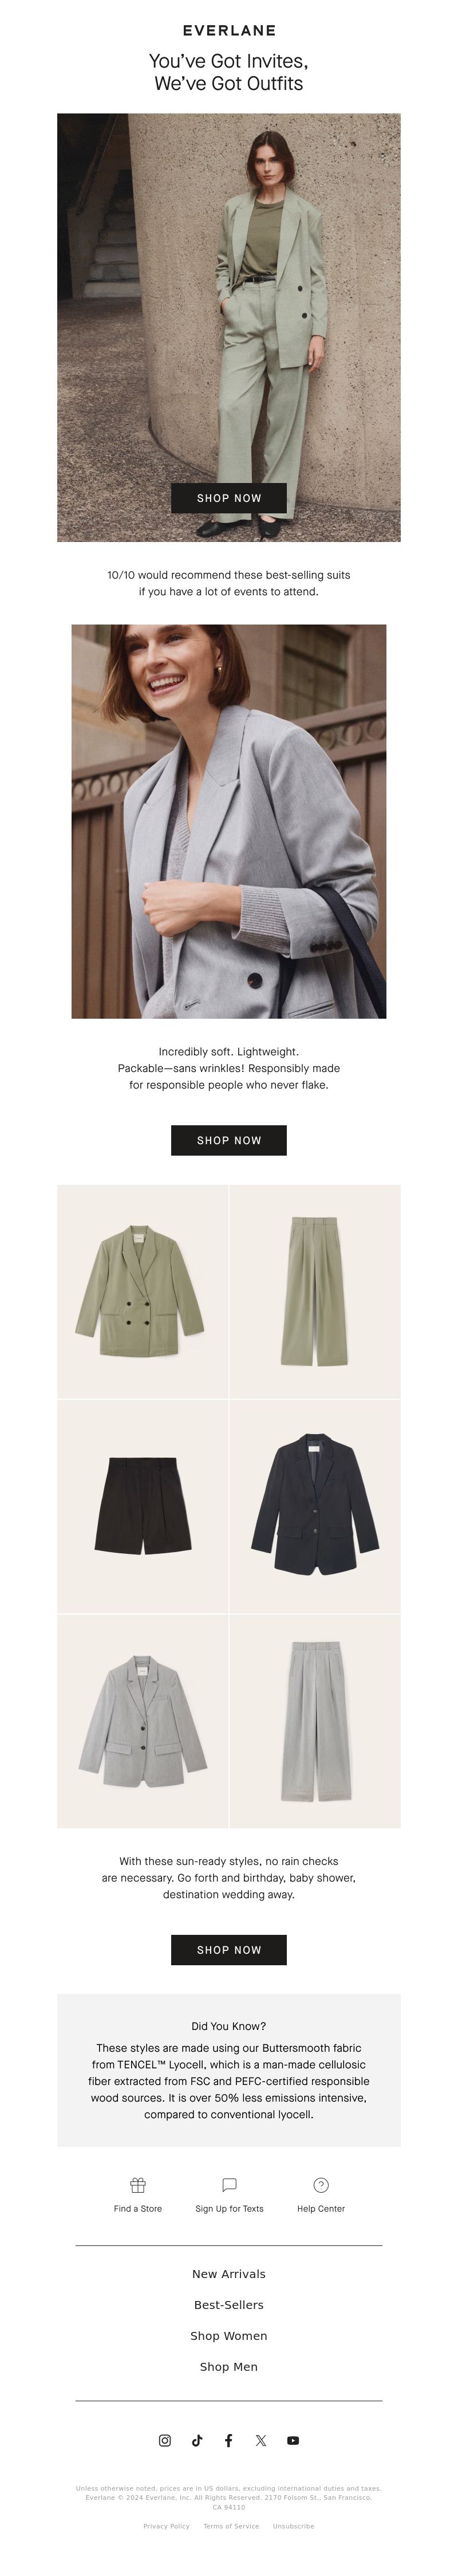
Task: Select the black shorts product image
Action: coord(142,1506)
